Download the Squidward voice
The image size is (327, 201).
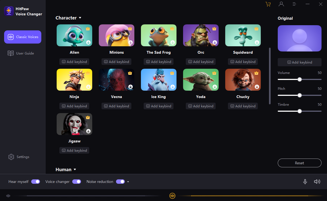(x=257, y=42)
